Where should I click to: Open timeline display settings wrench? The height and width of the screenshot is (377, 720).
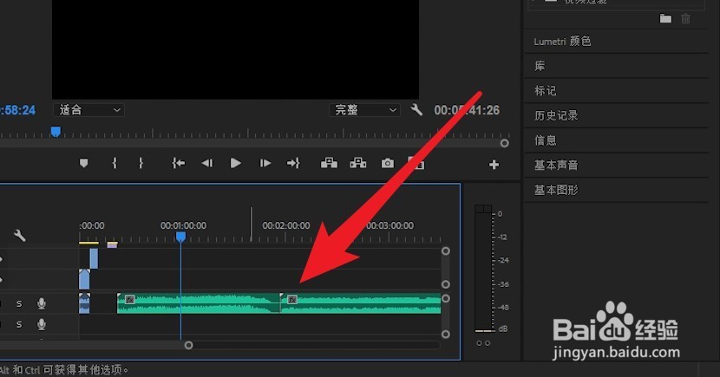(20, 236)
